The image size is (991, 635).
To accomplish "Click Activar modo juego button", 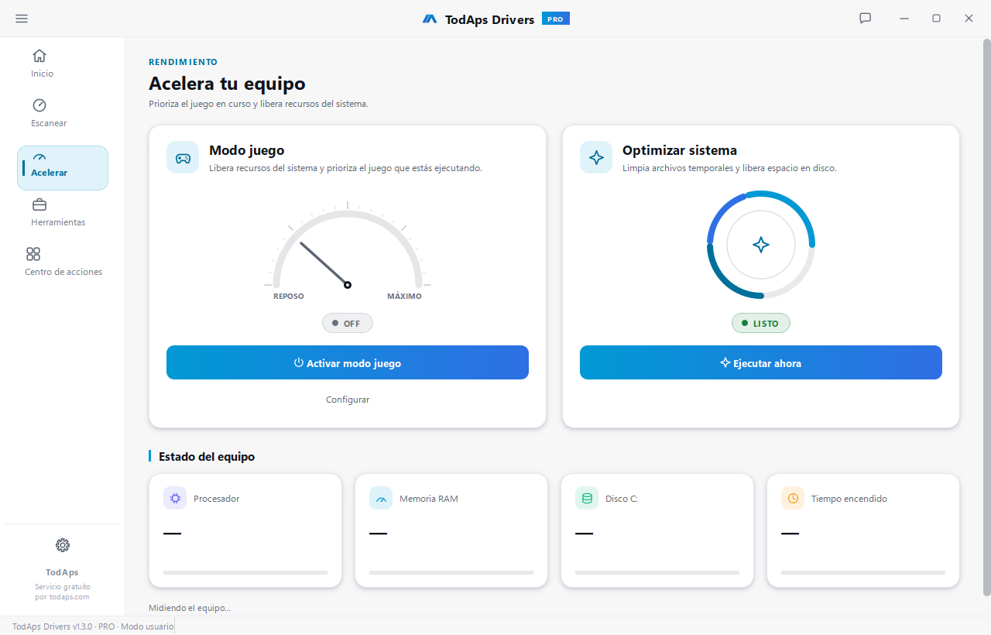I will point(348,362).
